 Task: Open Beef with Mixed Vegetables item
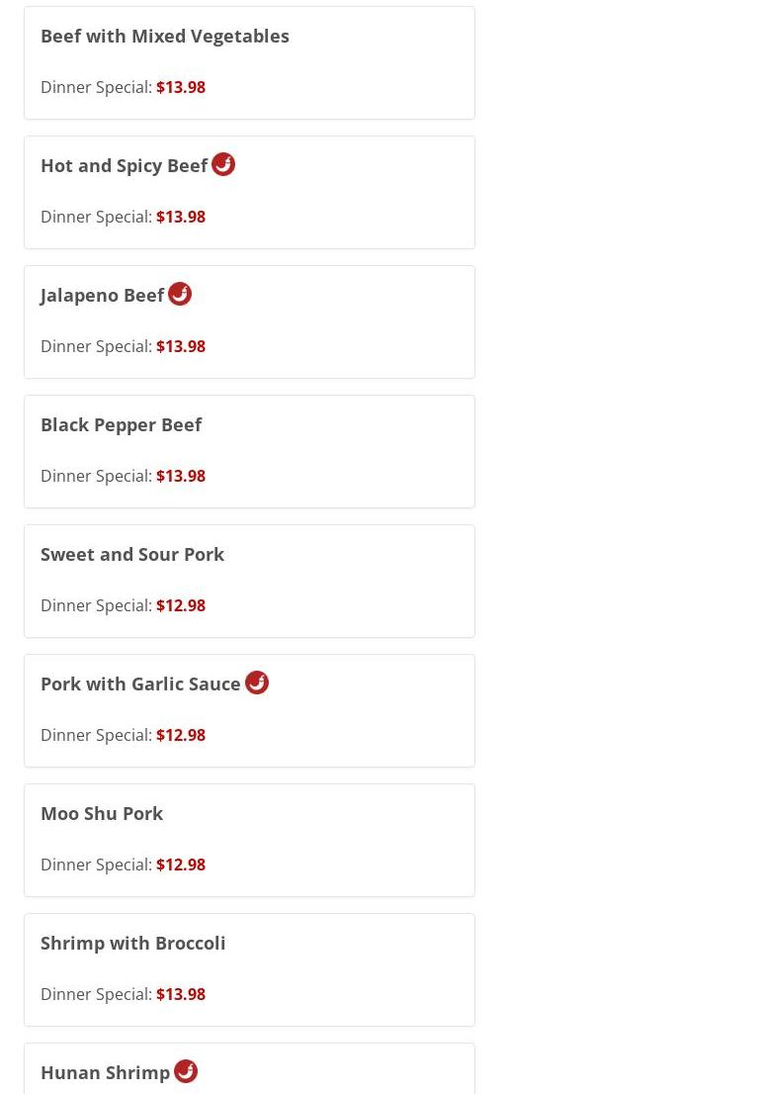[x=165, y=36]
